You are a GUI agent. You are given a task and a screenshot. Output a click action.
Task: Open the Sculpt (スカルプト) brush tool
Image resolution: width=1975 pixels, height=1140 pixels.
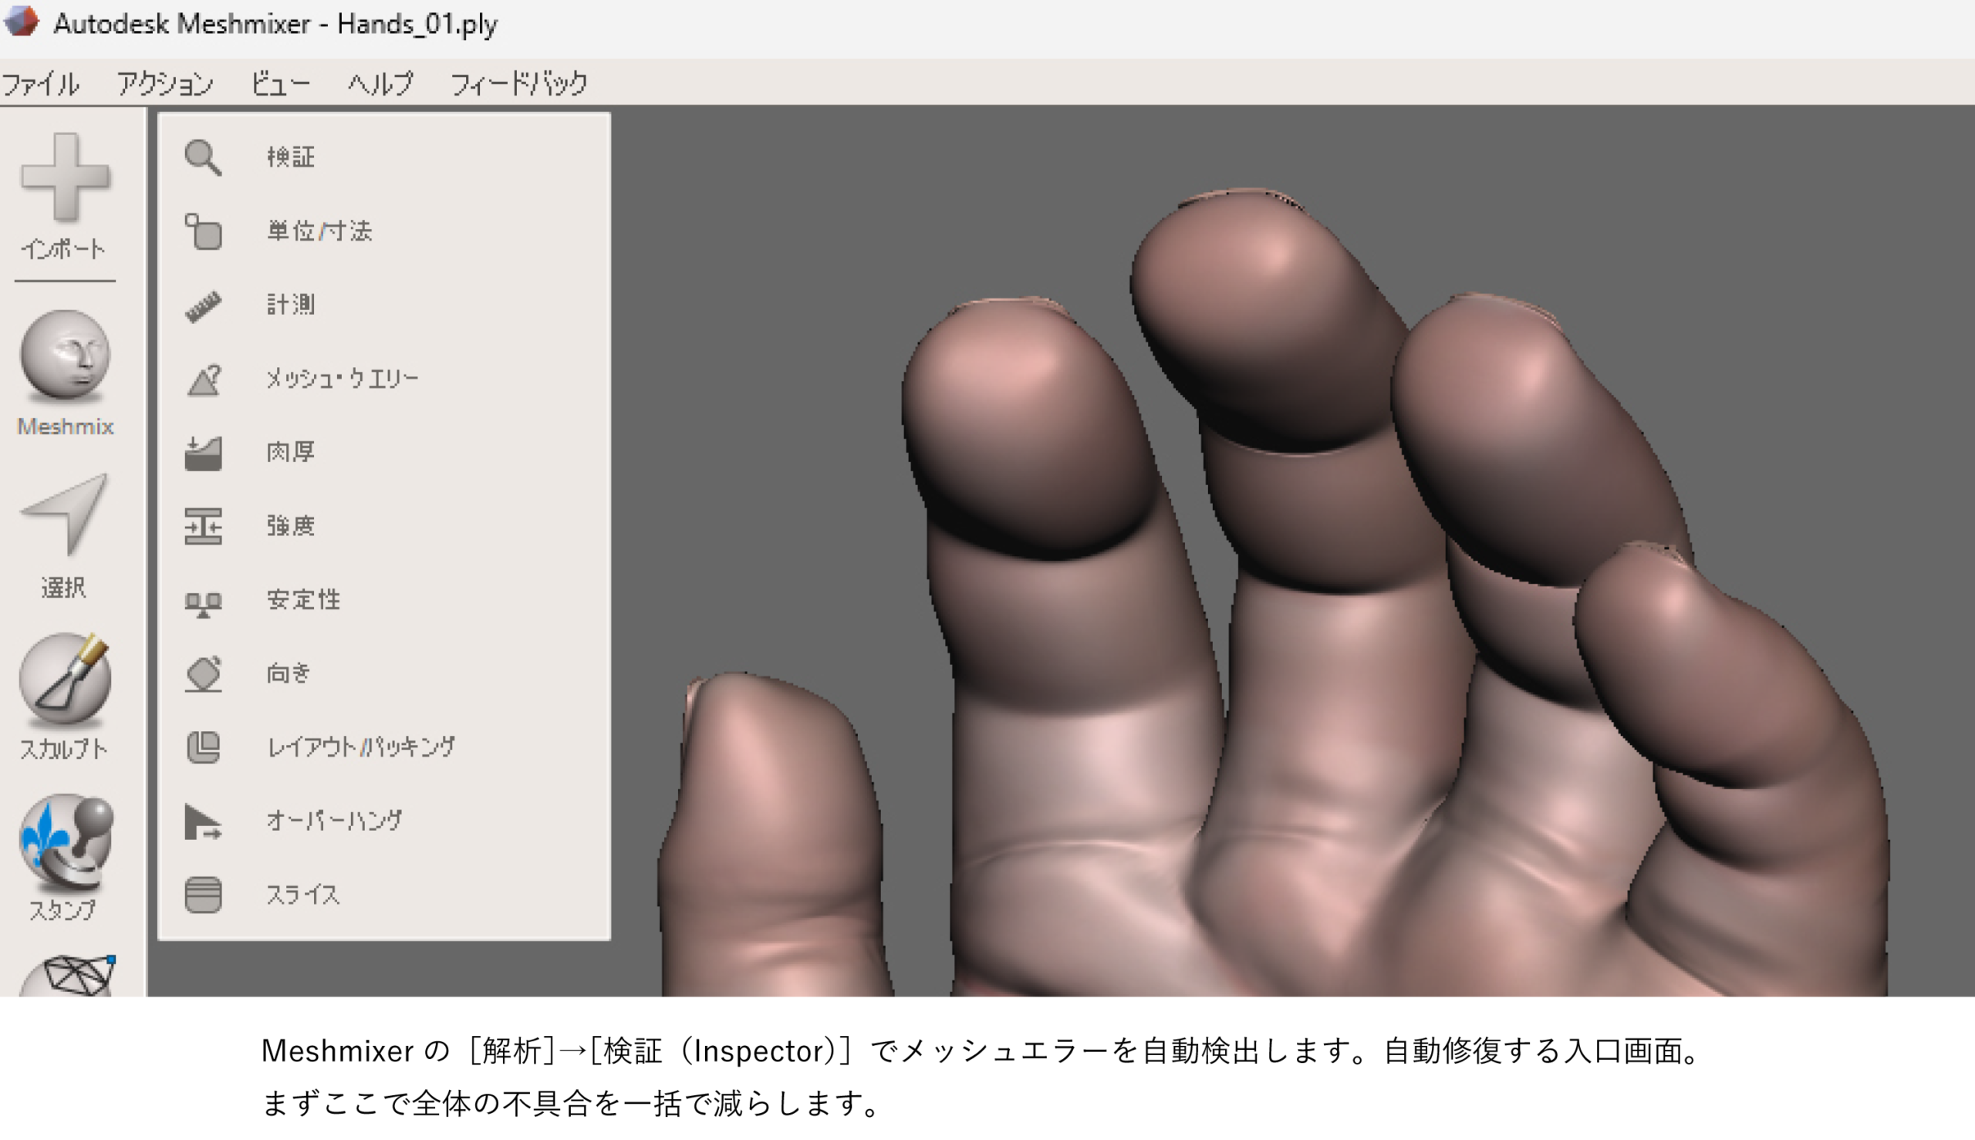pos(65,680)
